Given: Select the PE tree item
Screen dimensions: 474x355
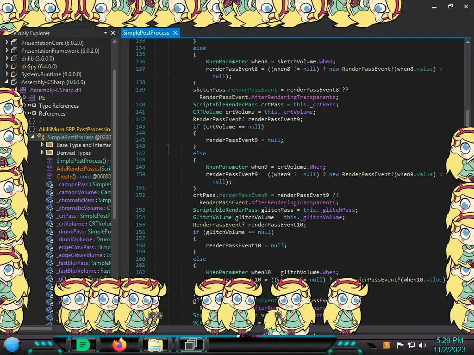Looking at the screenshot, I should [x=42, y=98].
